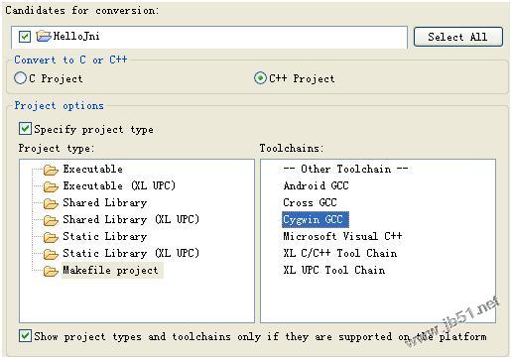This screenshot has height=359, width=512.
Task: Select the Makefile project tree item
Action: point(111,271)
